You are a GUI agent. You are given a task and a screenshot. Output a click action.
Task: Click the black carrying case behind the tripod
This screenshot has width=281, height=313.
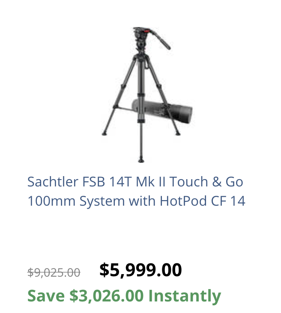coord(162,111)
